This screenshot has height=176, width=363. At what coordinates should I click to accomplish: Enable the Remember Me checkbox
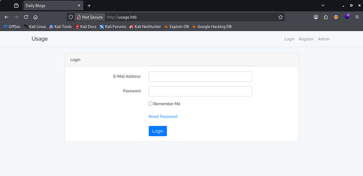(x=151, y=104)
